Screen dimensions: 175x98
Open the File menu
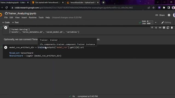6,17
